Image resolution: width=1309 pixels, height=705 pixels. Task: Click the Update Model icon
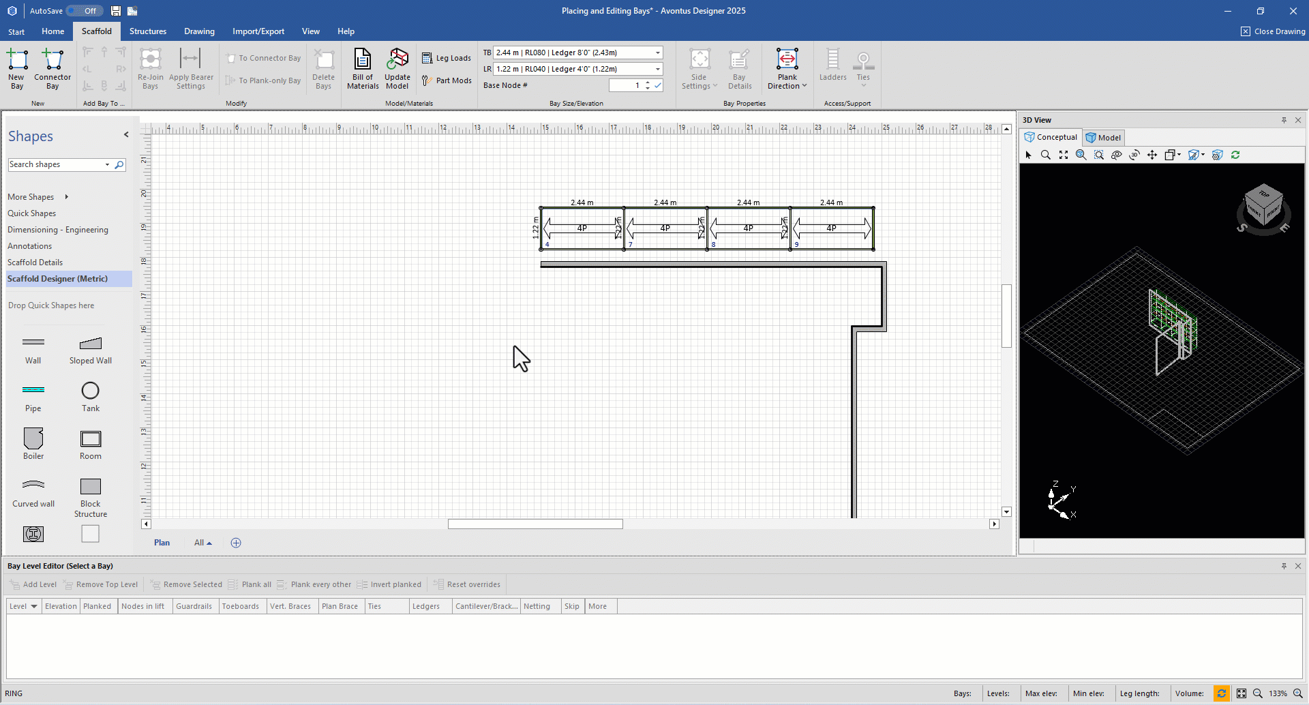coord(397,61)
